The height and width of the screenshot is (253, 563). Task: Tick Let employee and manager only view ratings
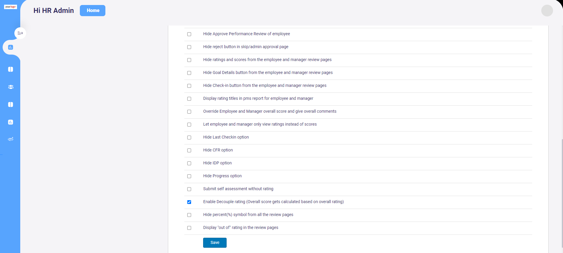(189, 125)
